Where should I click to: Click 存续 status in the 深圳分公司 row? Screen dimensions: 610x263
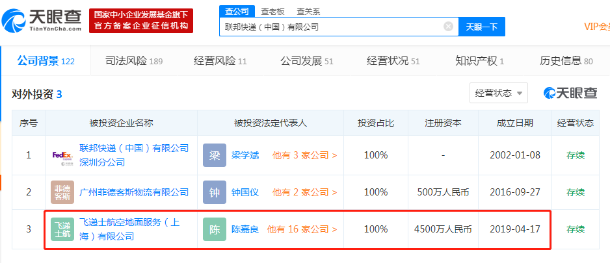tap(576, 155)
